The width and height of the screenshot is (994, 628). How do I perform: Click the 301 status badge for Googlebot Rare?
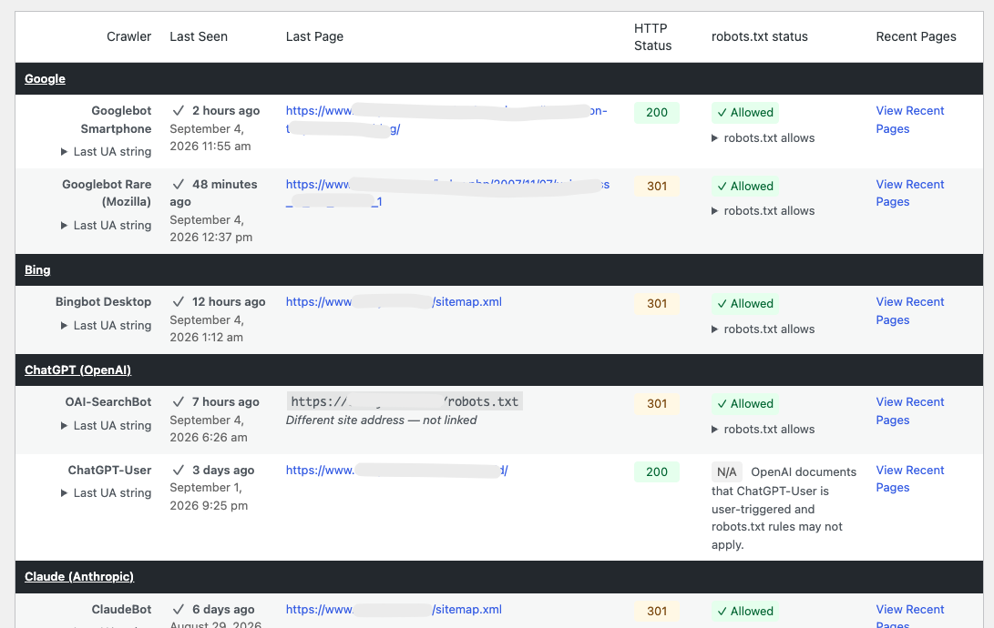(657, 186)
